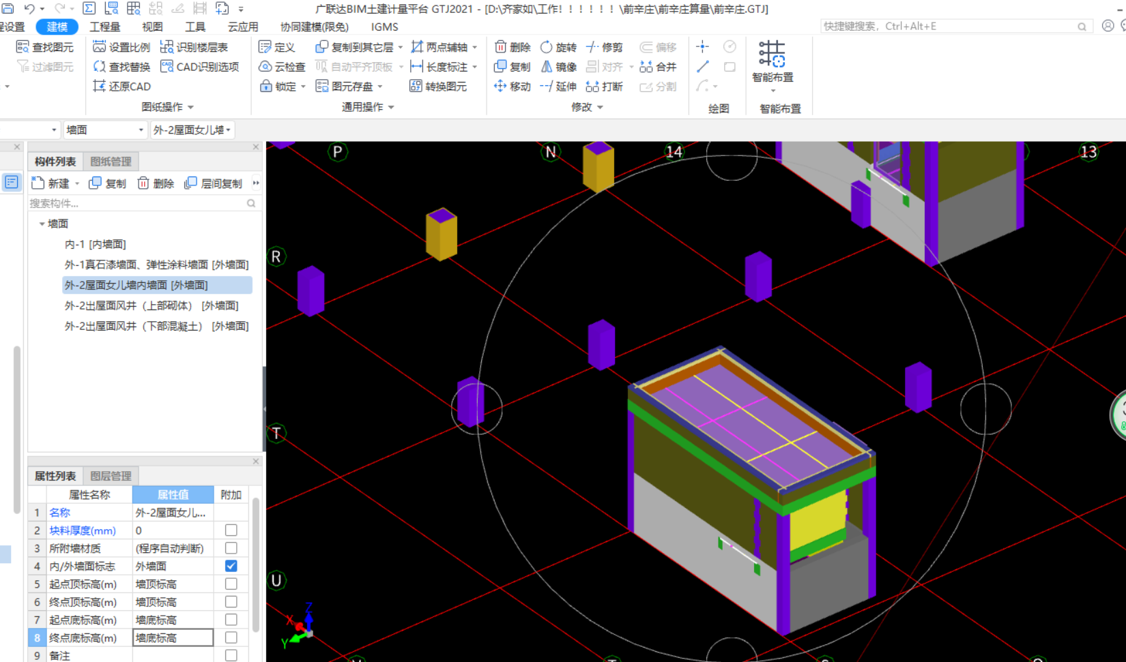
Task: Toggle 所附墙材质 附加 checkbox
Action: point(231,548)
